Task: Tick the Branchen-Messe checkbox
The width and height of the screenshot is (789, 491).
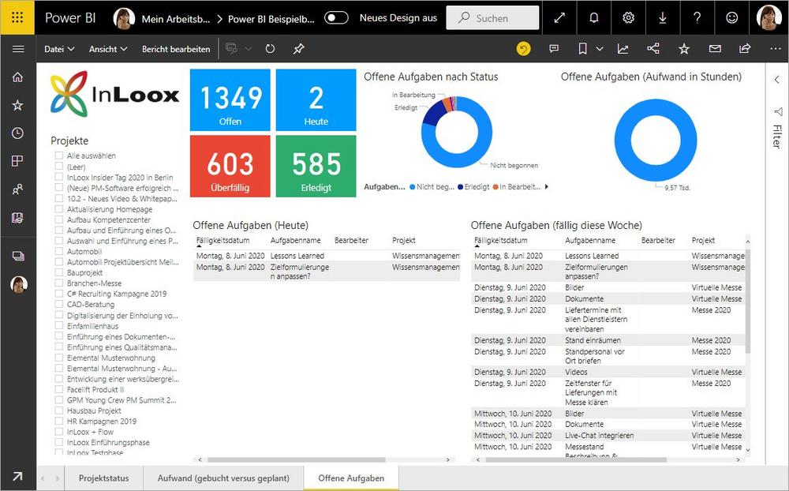Action: [x=59, y=283]
